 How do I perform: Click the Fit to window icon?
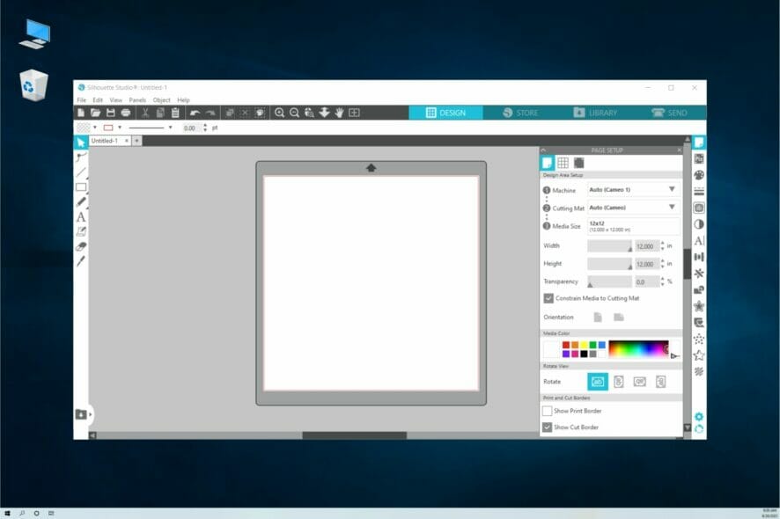click(x=354, y=113)
